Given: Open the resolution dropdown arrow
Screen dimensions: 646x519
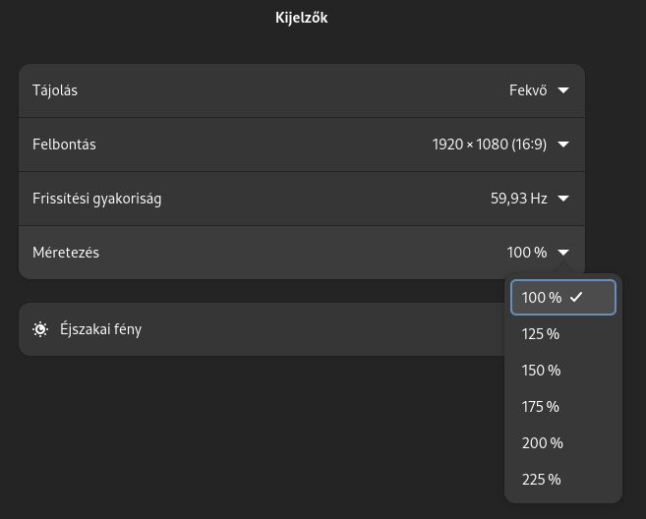Looking at the screenshot, I should 563,144.
